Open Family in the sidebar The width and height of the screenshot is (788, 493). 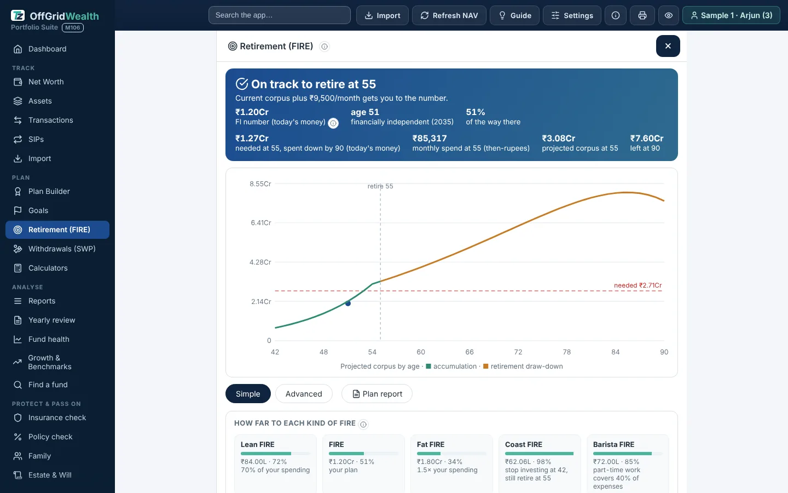click(x=57, y=456)
